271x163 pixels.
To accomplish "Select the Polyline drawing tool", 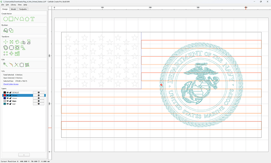I will (16, 19).
